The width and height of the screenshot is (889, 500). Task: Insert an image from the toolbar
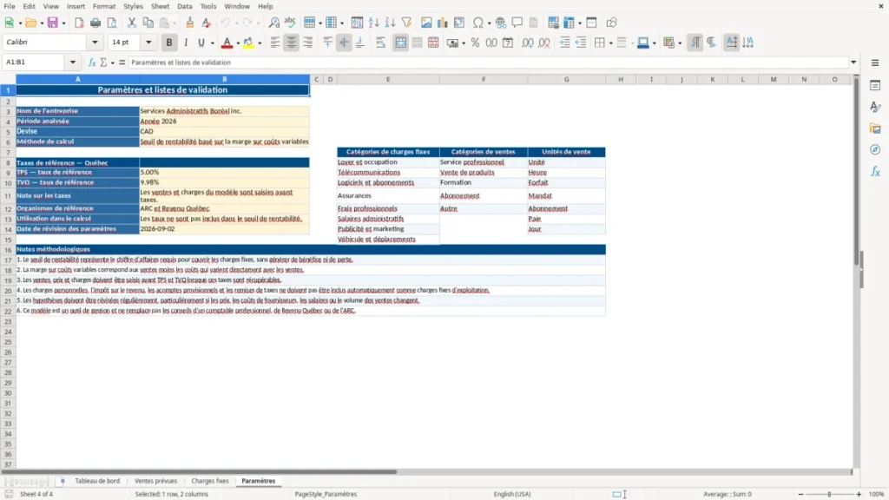[426, 23]
